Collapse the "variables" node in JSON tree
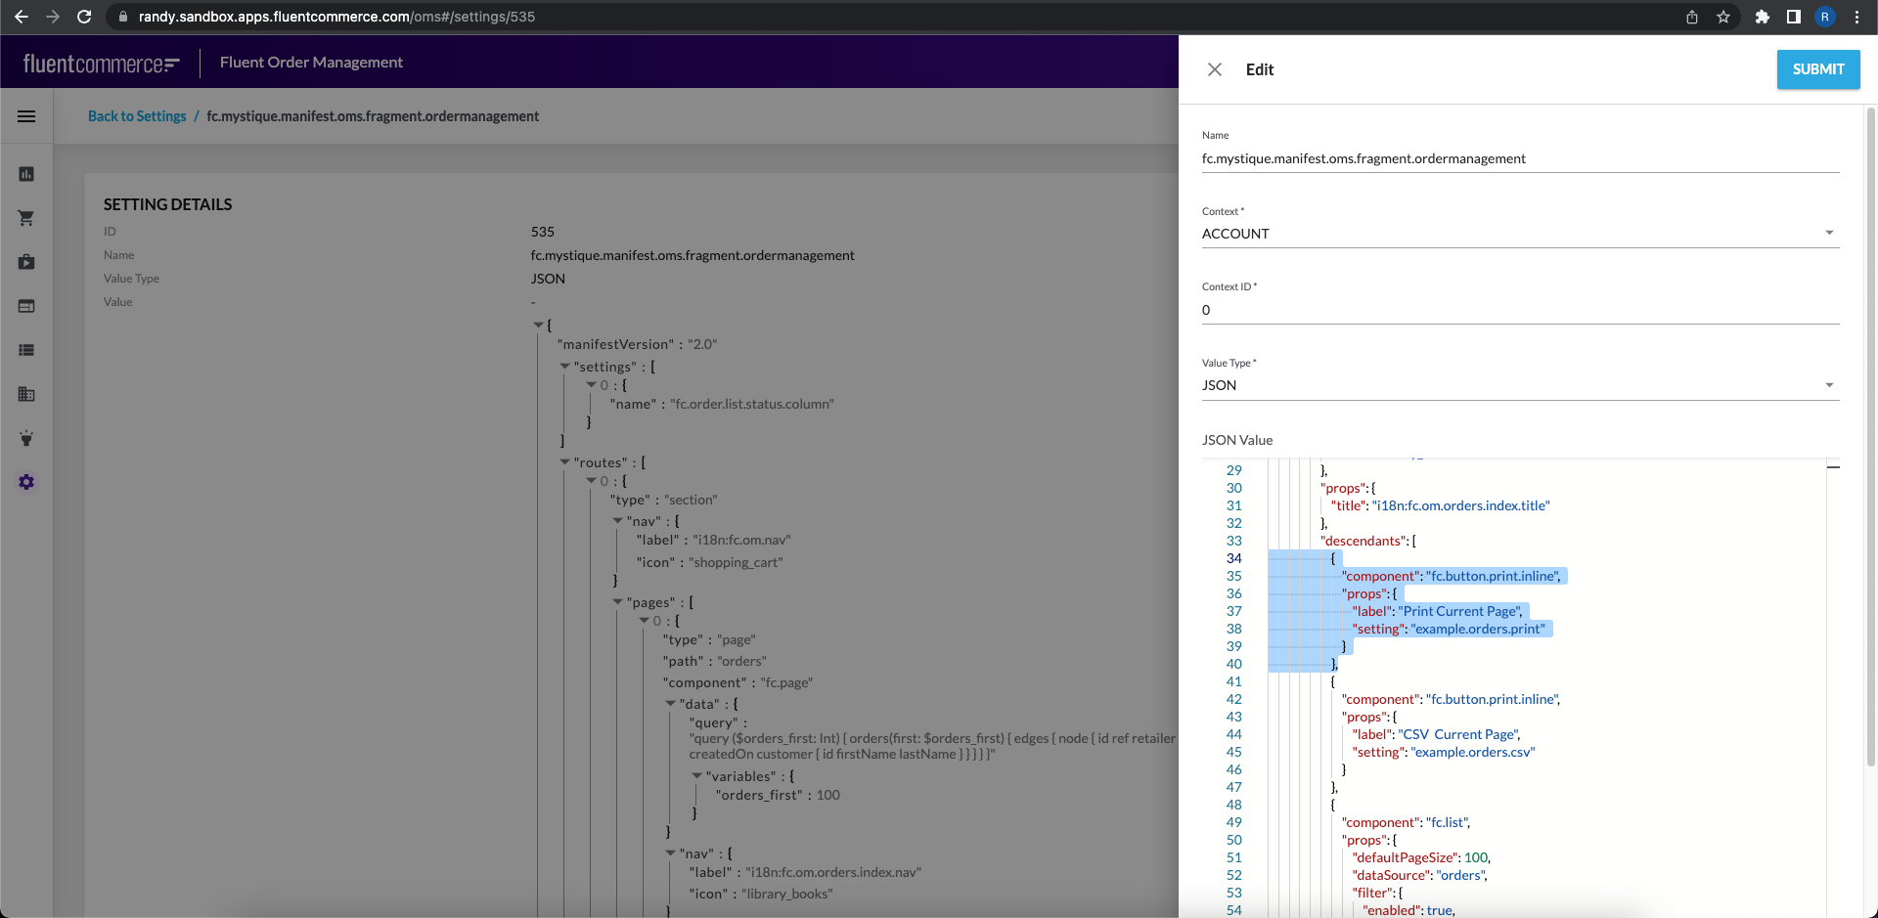Image resolution: width=1878 pixels, height=918 pixels. pyautogui.click(x=696, y=776)
